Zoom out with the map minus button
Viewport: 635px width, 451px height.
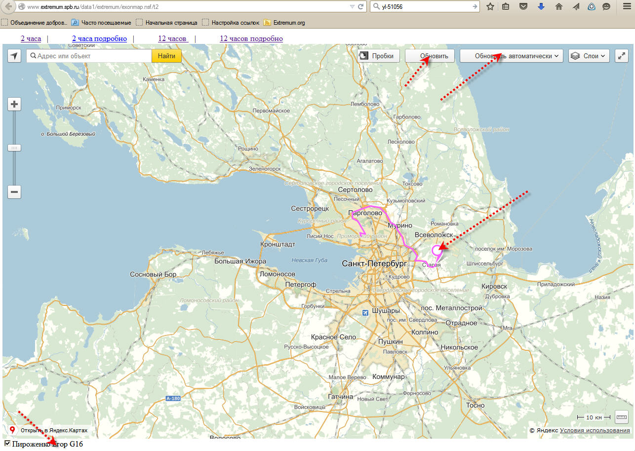[14, 192]
